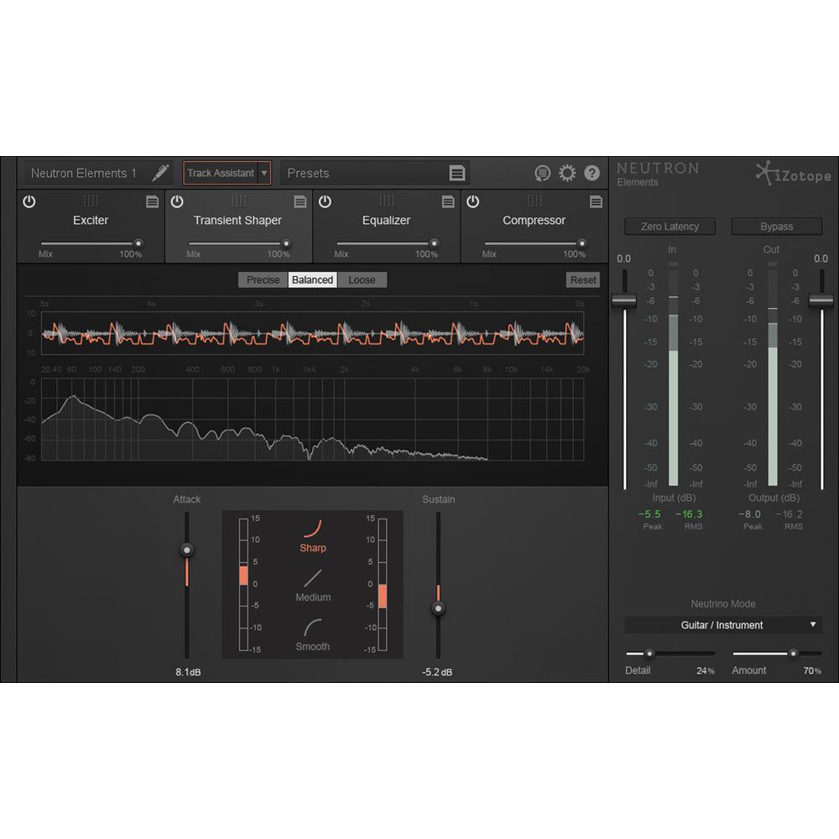Click the pencil icon to rename preset
This screenshot has width=839, height=839.
[x=160, y=172]
